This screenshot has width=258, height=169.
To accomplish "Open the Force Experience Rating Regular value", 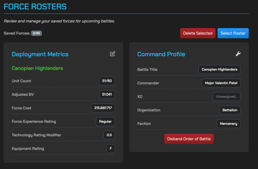I will (x=105, y=121).
